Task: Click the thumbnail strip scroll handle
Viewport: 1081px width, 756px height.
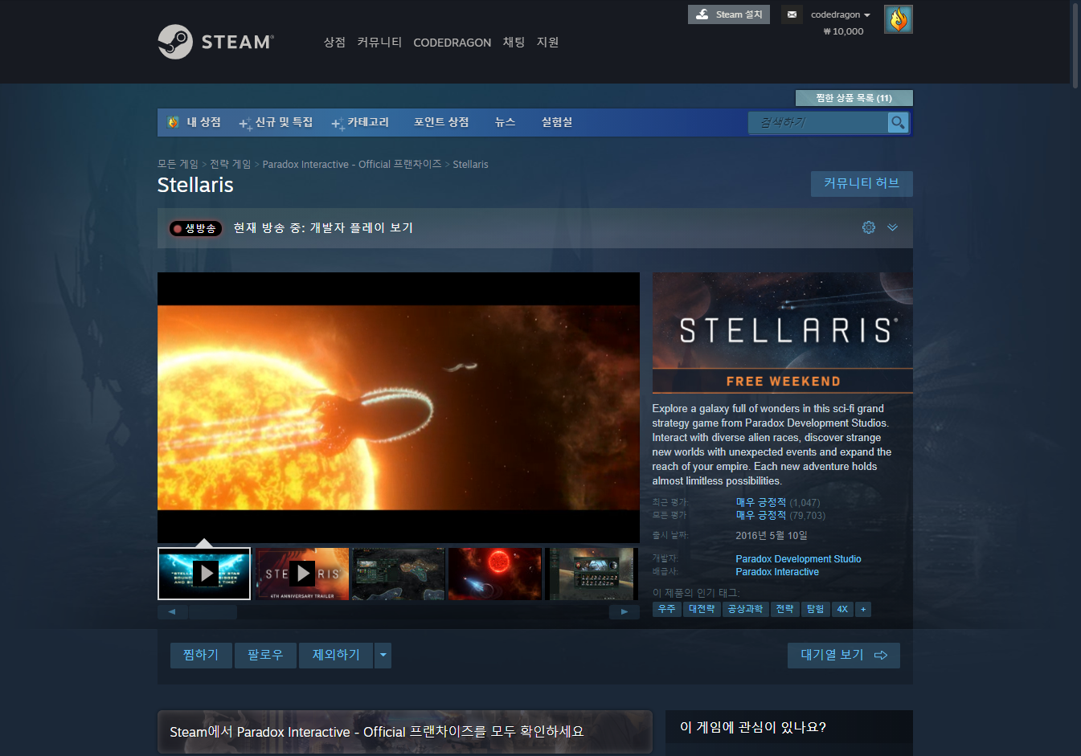Action: 212,612
